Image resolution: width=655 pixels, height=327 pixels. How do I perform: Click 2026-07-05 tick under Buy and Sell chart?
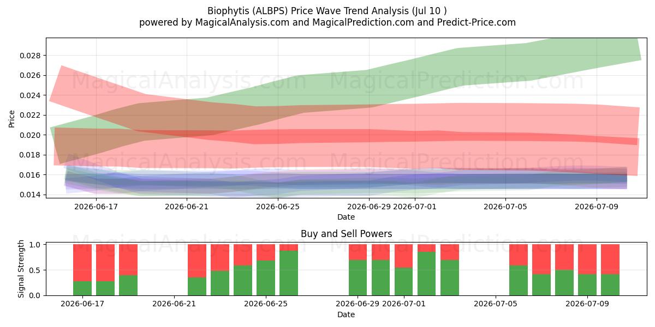[495, 304]
